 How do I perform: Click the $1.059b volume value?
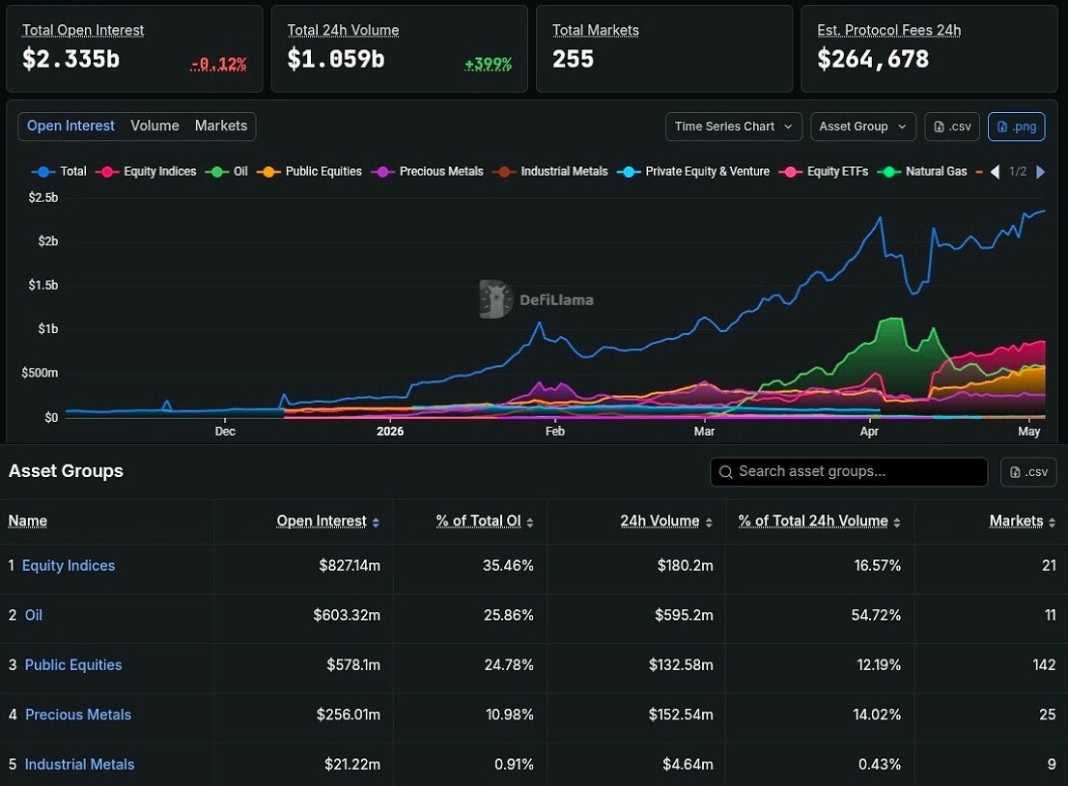[336, 59]
